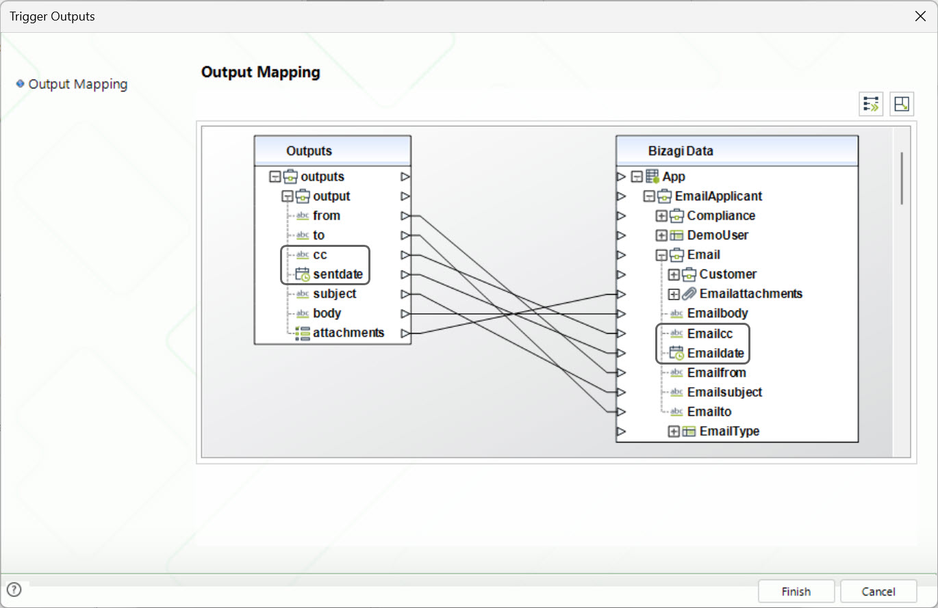Select the 'to' output field label
Image resolution: width=938 pixels, height=608 pixels.
point(319,235)
